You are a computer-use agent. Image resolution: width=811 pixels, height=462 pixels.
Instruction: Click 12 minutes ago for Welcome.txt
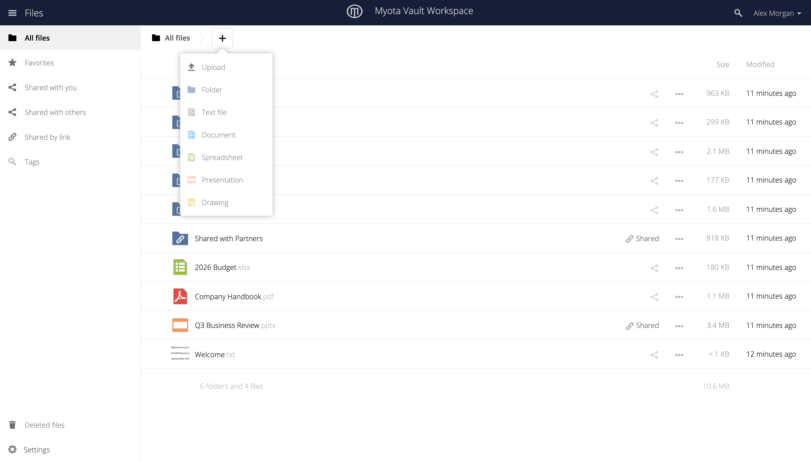771,354
